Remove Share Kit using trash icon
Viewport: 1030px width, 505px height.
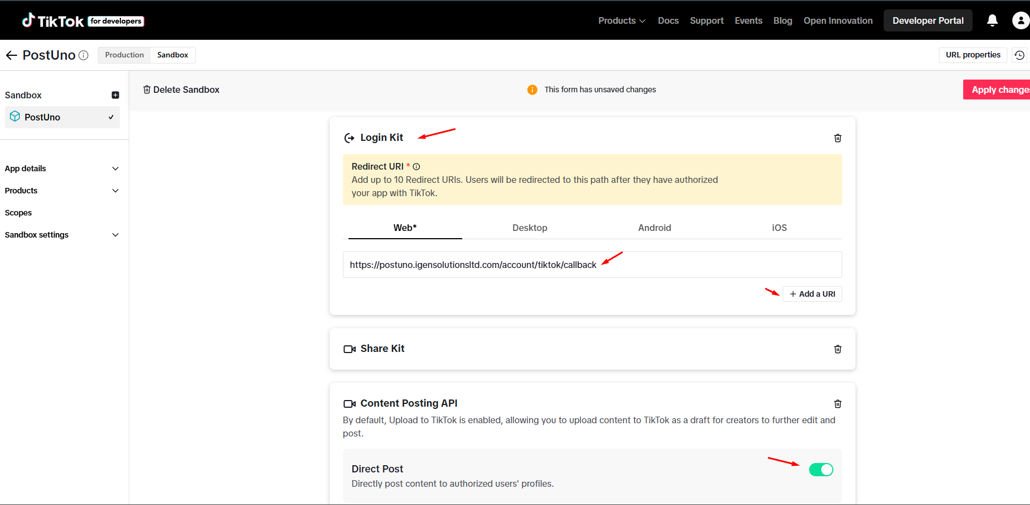(837, 349)
